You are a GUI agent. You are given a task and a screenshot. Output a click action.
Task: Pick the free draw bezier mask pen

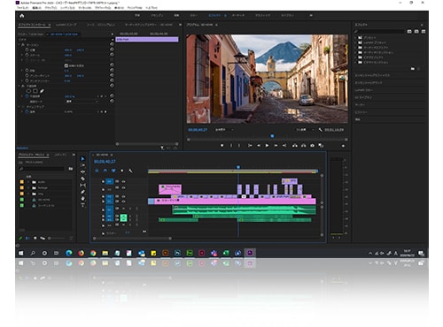pyautogui.click(x=42, y=91)
